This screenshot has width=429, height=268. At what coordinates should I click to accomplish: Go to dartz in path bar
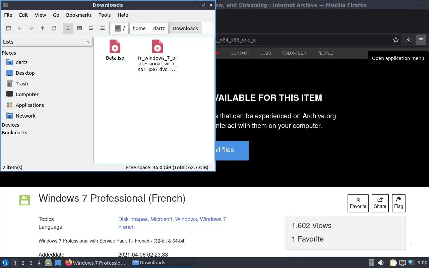click(x=159, y=28)
